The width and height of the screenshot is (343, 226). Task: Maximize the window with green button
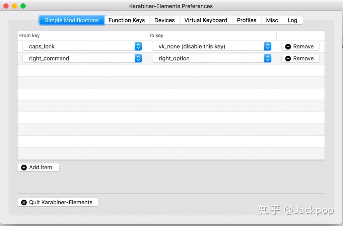(23, 6)
